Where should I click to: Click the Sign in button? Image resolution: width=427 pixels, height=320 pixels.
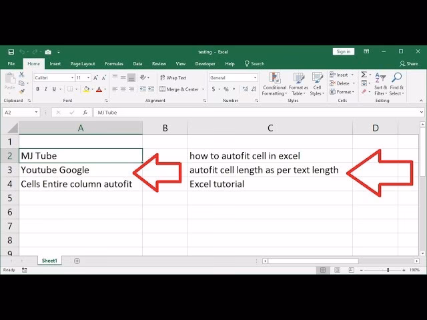343,51
